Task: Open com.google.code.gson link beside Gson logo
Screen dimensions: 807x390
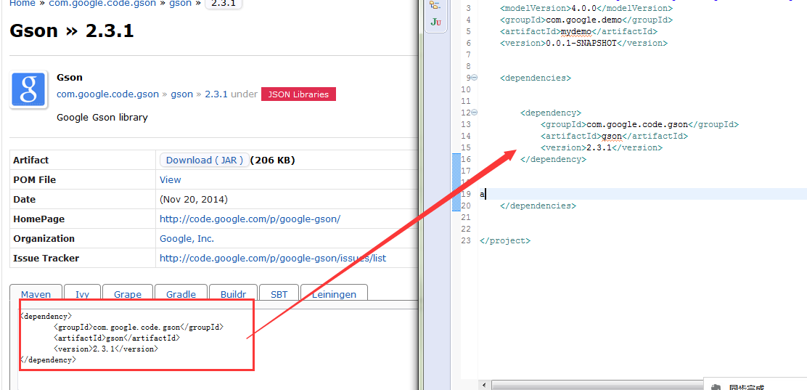Action: coord(107,94)
